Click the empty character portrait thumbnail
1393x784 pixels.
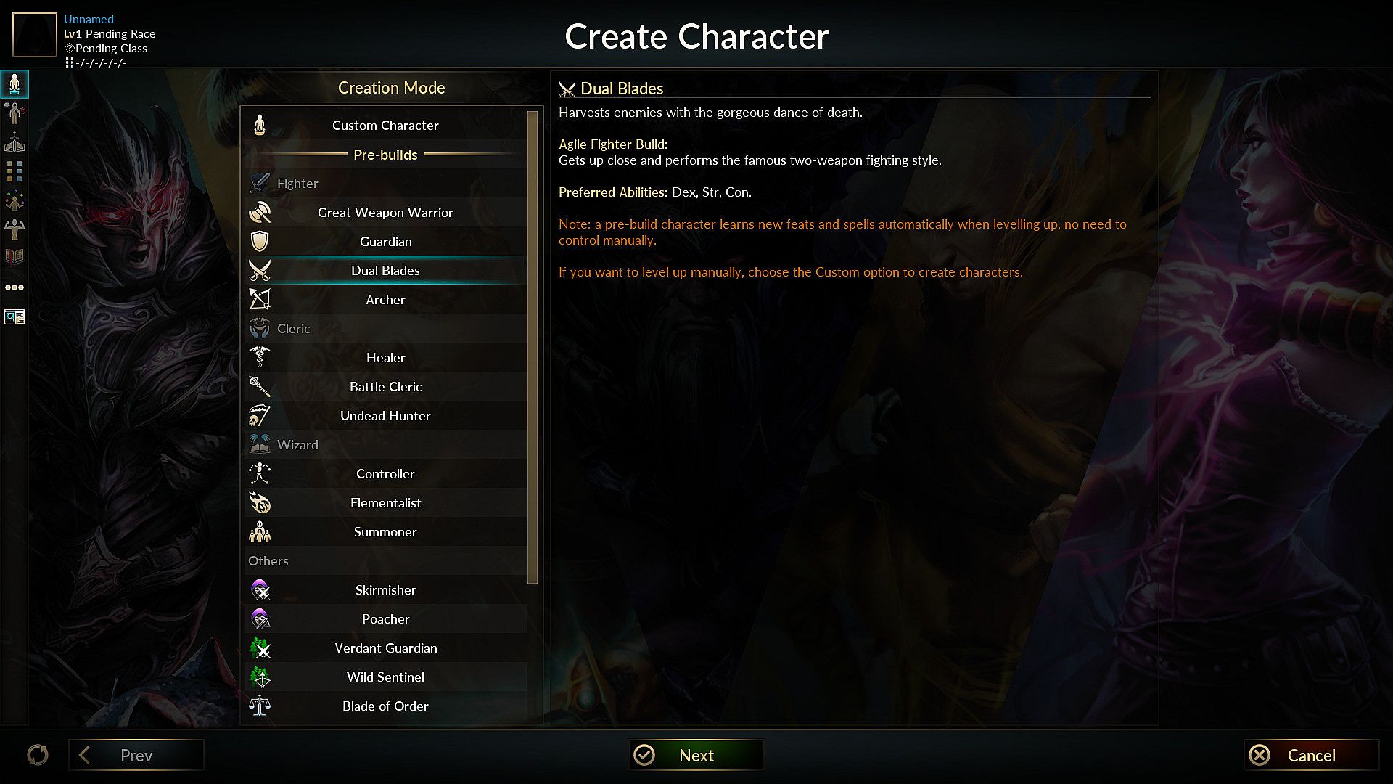coord(35,35)
